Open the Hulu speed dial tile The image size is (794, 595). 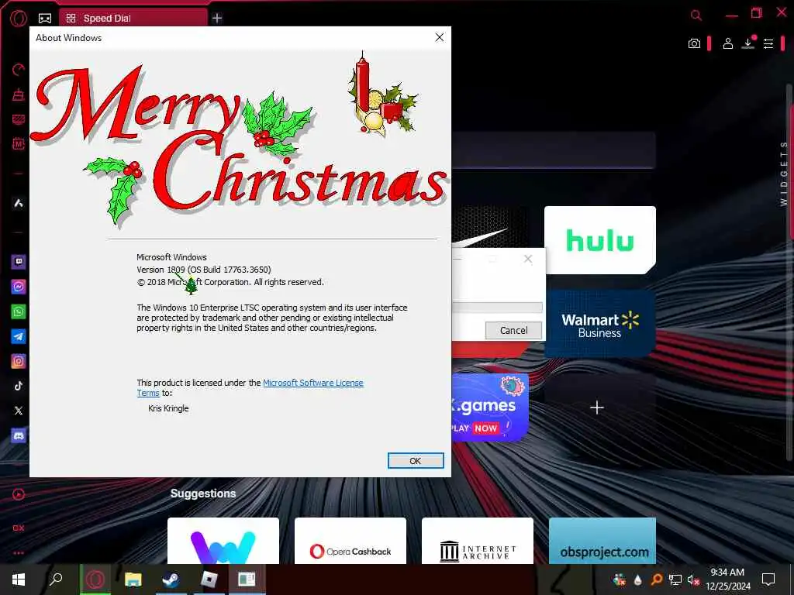click(x=600, y=240)
